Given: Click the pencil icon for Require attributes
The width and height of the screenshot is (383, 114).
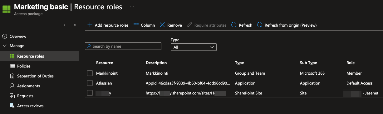Looking at the screenshot, I should [x=189, y=25].
